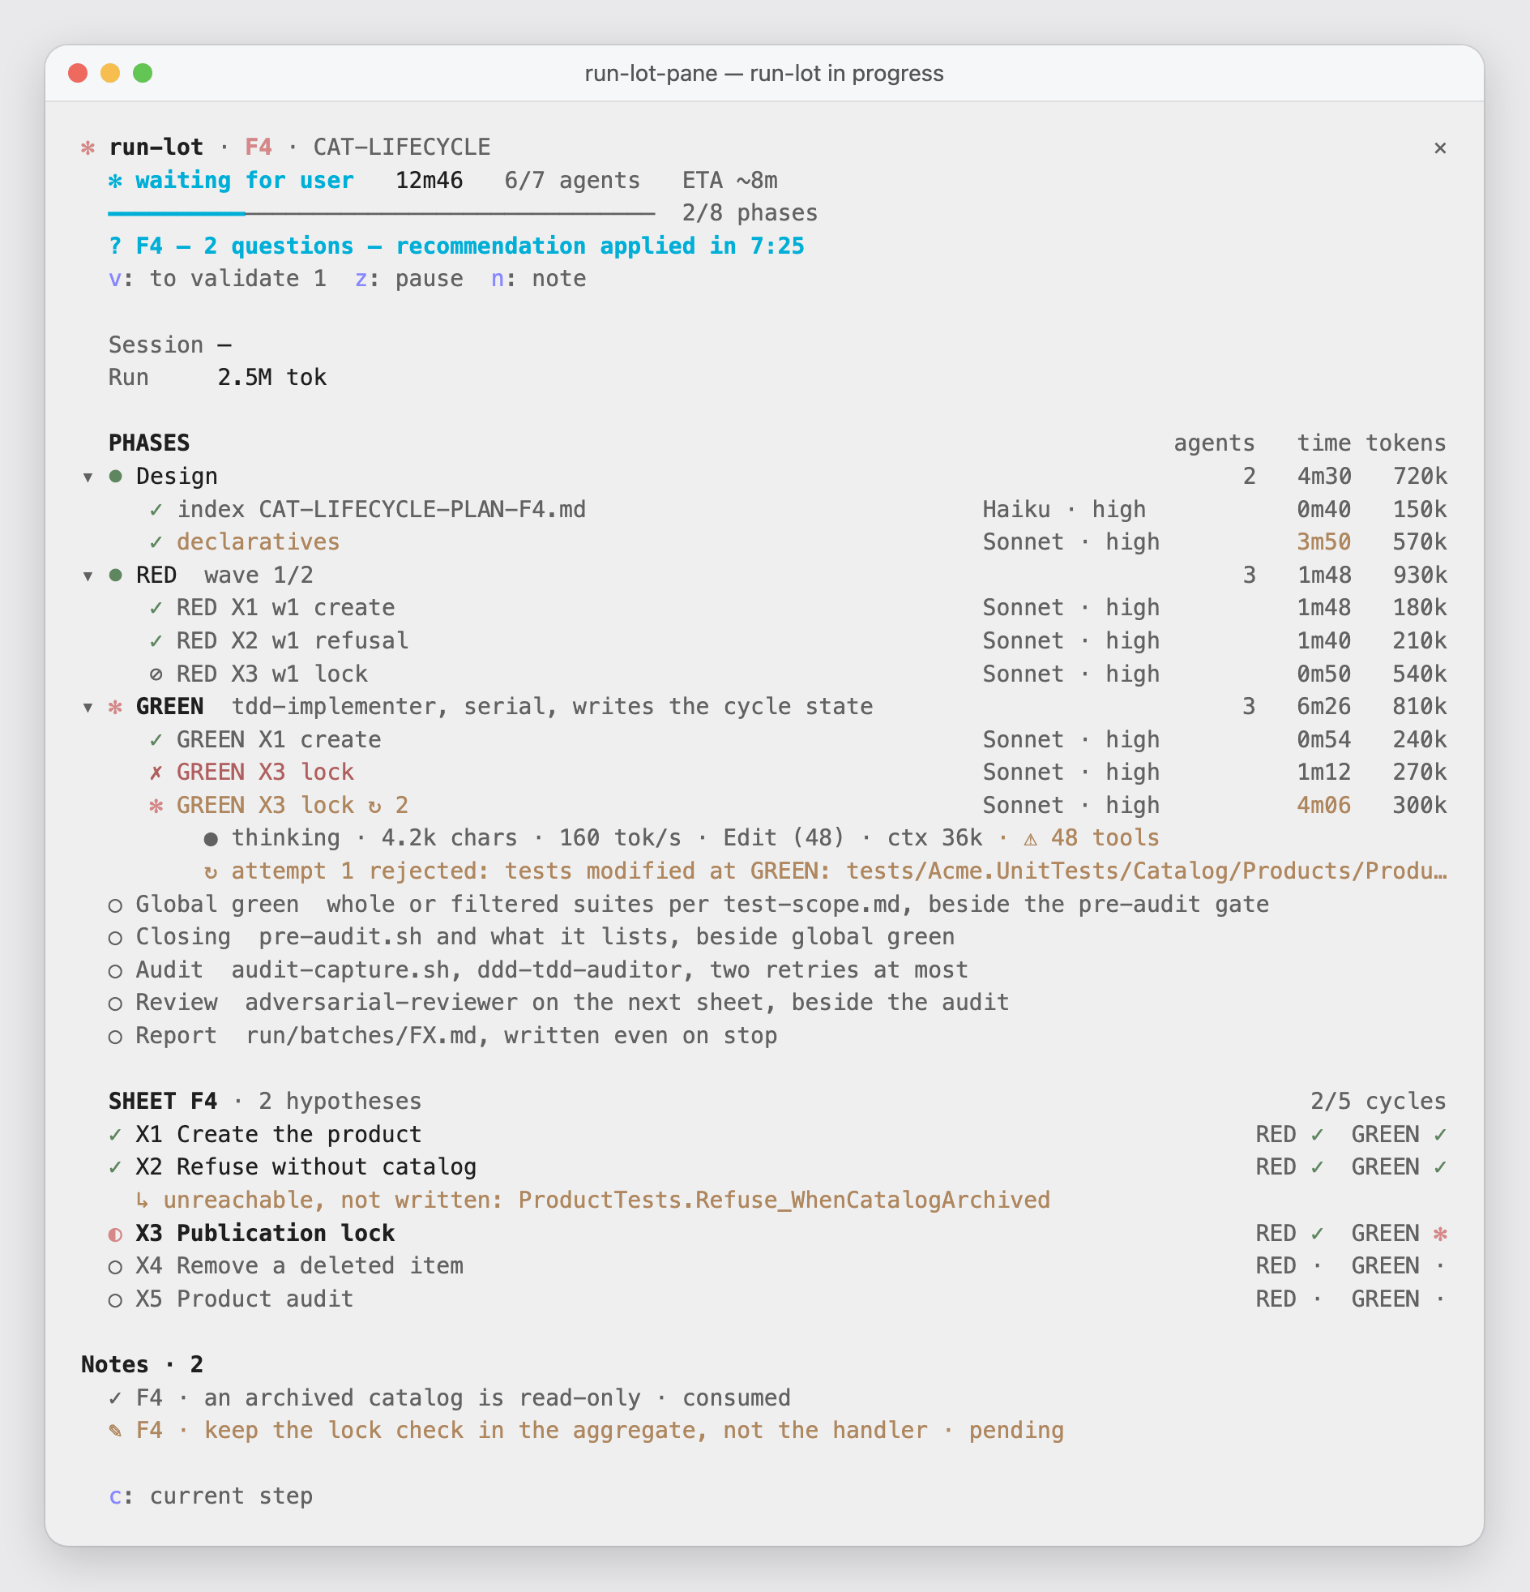Screen dimensions: 1530x1592
Task: Click the checkmark next to declaratives
Action: [156, 542]
